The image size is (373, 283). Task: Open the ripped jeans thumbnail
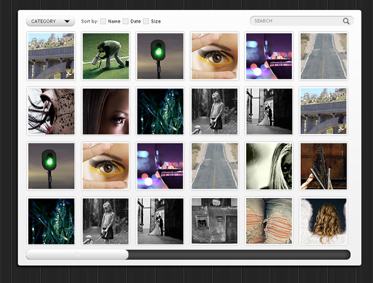269,221
